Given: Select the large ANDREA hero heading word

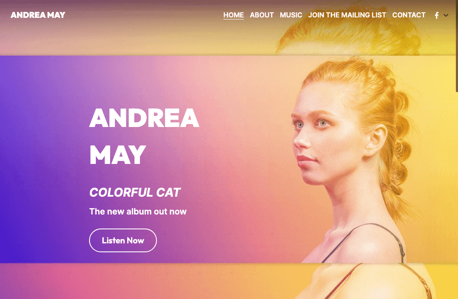Looking at the screenshot, I should pyautogui.click(x=144, y=118).
